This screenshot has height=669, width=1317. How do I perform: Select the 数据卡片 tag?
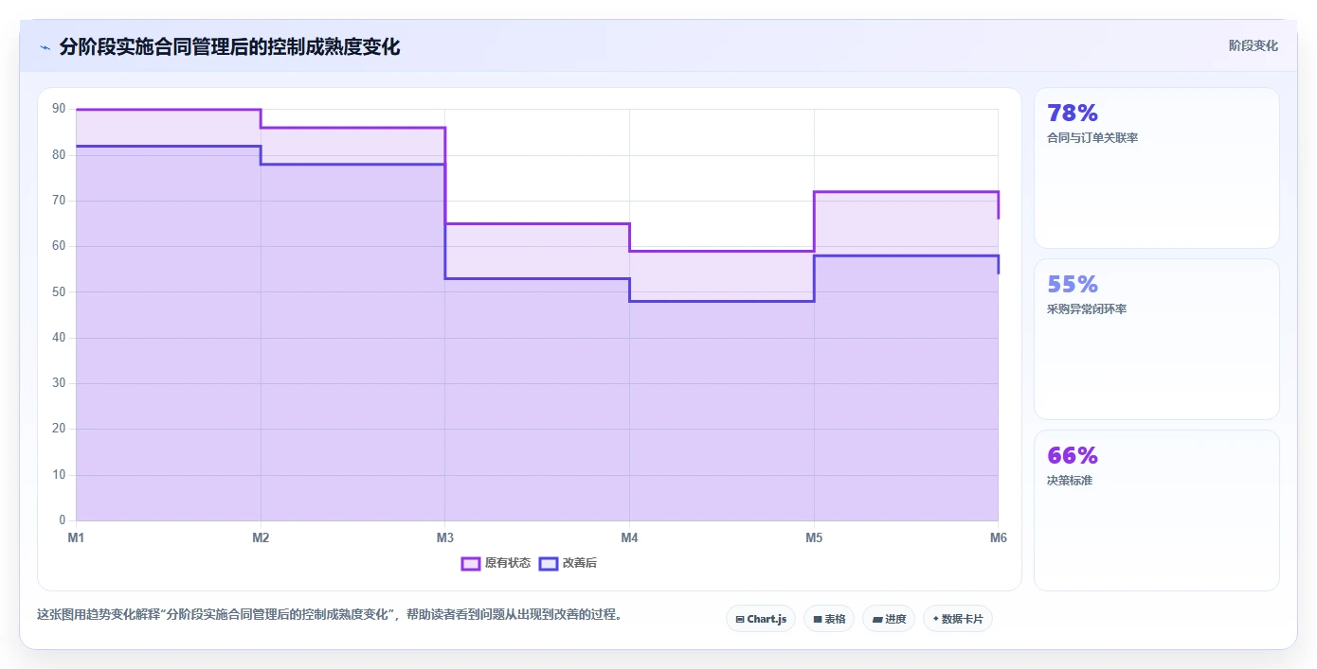coord(958,619)
